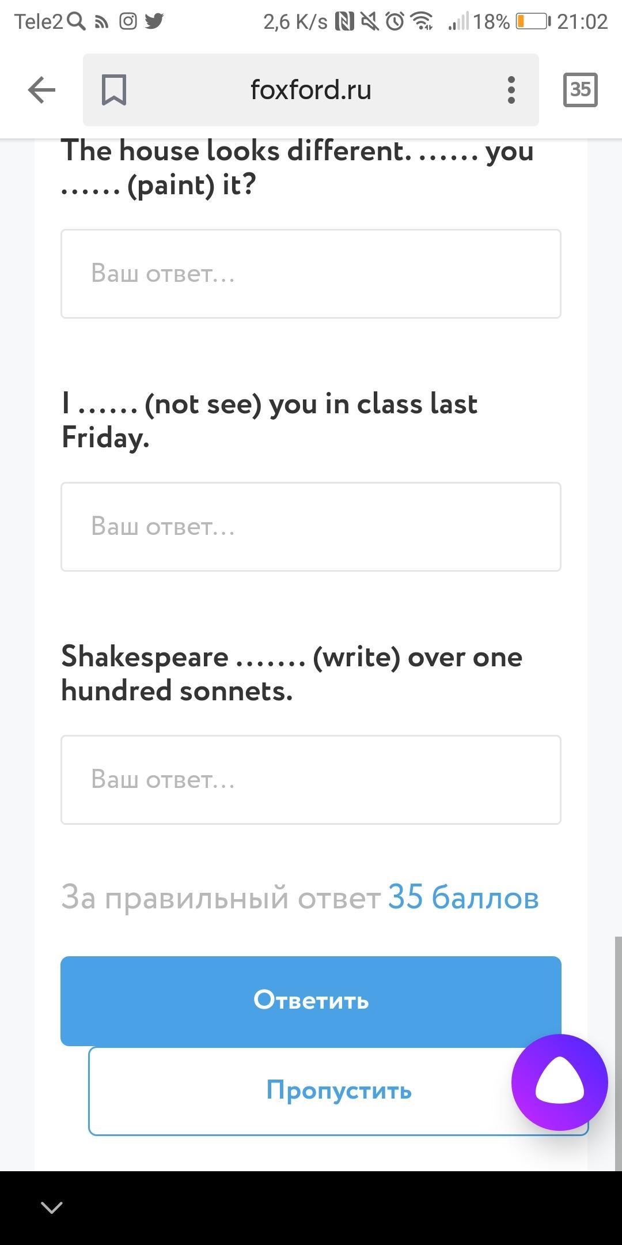Focus the answer field for 'not see' question

(x=311, y=527)
